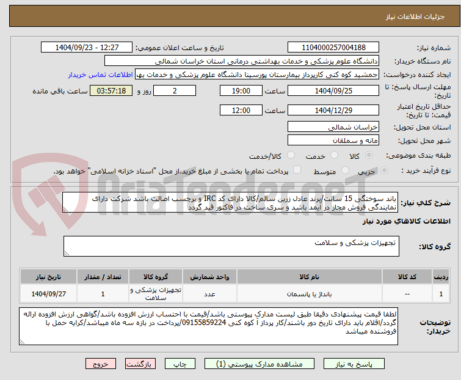Screen dimensions: 461x380
Task: Select the کالا radio button
Action: click(x=369, y=155)
